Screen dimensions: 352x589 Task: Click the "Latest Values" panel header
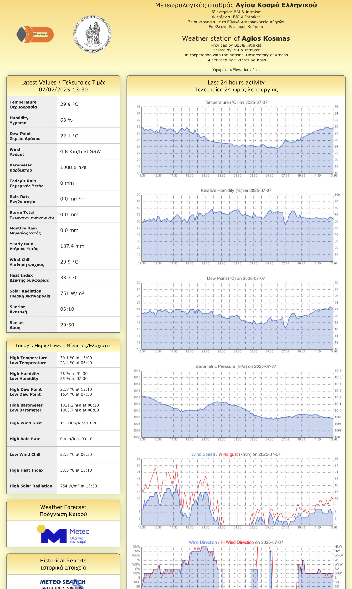[x=63, y=86]
